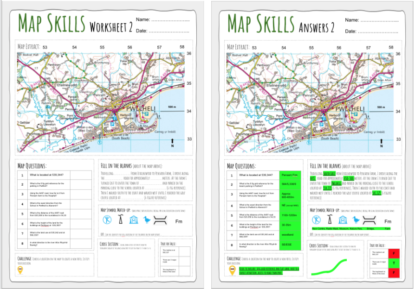The width and height of the screenshot is (415, 289).
Task: Select the radio mast symbol on the Answers page match-up
Action: 330,219
